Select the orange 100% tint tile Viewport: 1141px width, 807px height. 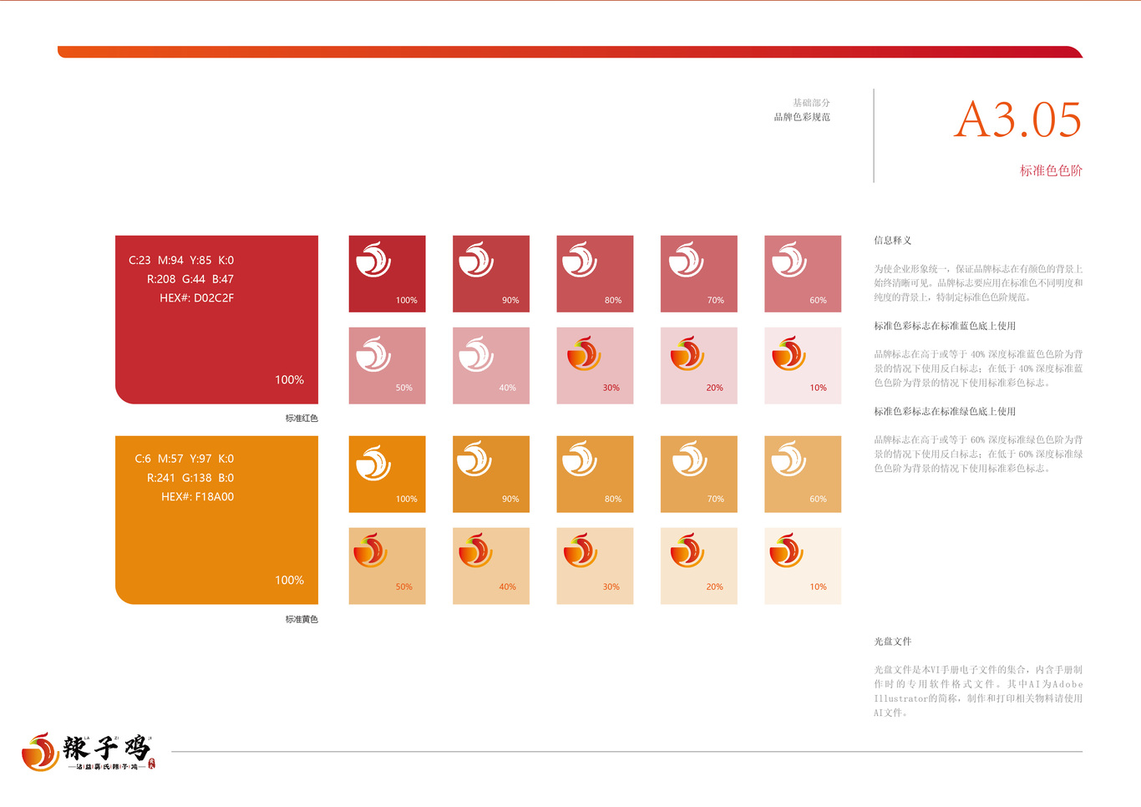coord(387,474)
